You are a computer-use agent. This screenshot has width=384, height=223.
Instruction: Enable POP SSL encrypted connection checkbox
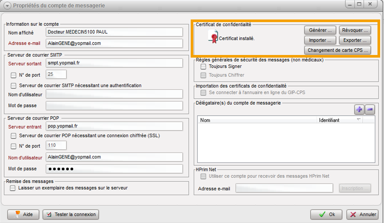pos(13,136)
